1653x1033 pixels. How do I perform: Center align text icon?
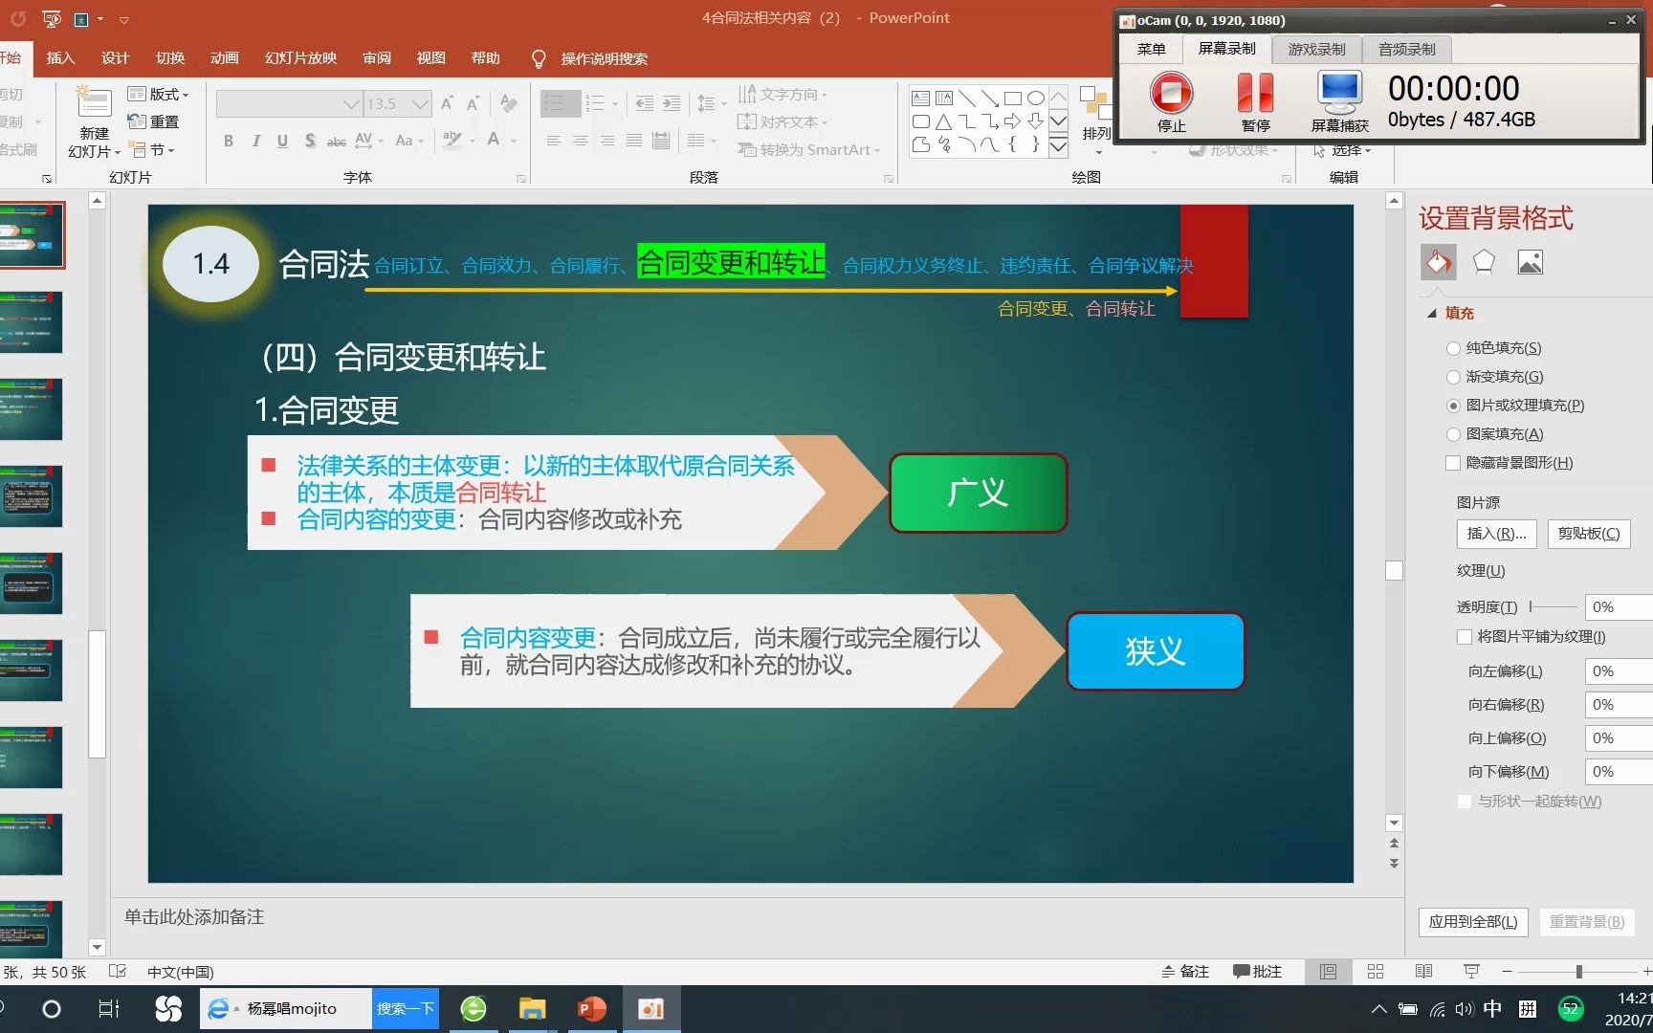(x=580, y=141)
